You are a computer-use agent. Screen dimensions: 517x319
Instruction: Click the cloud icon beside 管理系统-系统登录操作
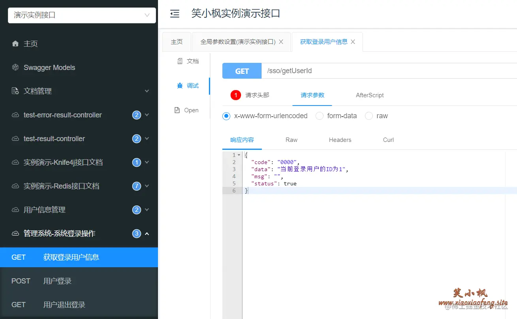point(15,234)
